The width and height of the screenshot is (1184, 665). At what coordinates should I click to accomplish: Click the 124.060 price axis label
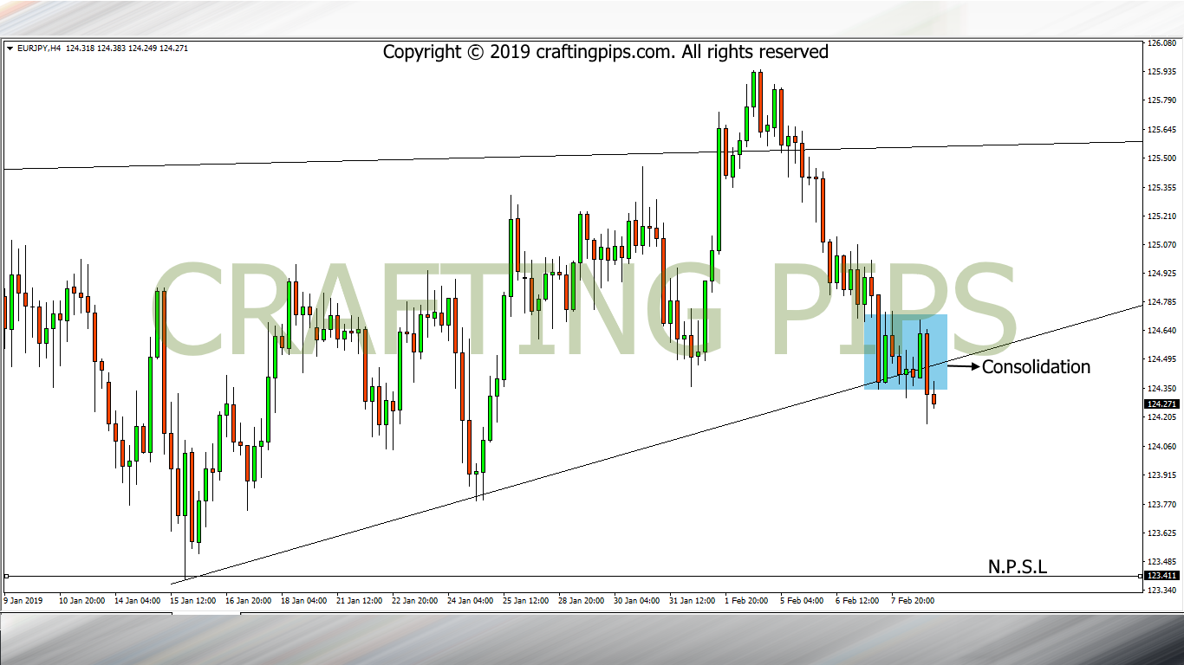(x=1161, y=447)
